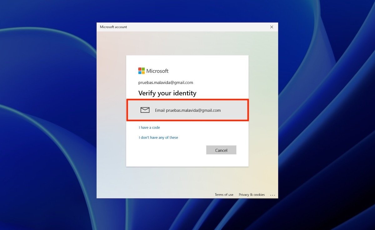The width and height of the screenshot is (375, 230).
Task: Click the 'Microsoft account' window title
Action: click(x=113, y=27)
